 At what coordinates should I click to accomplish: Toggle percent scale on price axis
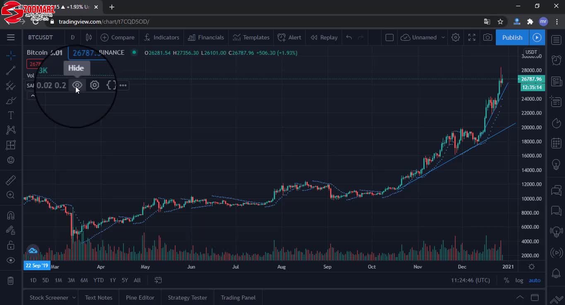click(x=506, y=280)
